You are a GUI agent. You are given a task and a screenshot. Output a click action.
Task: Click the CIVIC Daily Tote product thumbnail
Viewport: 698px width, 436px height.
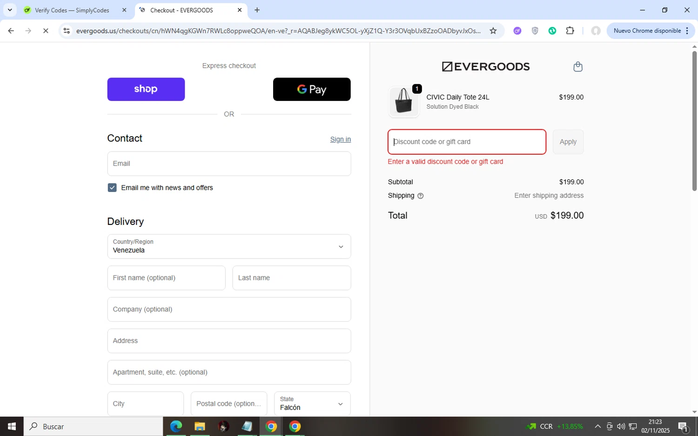point(403,102)
